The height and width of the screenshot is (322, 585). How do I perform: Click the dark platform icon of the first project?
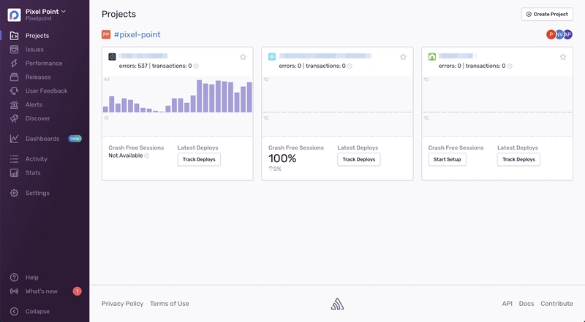click(x=112, y=57)
